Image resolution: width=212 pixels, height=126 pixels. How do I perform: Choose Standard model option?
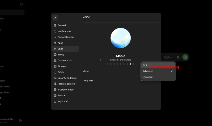[x=158, y=77]
